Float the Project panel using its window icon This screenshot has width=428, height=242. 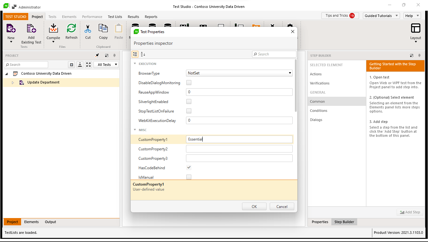[107, 55]
